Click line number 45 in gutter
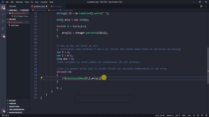This screenshot has width=209, height=117. (x=35, y=59)
